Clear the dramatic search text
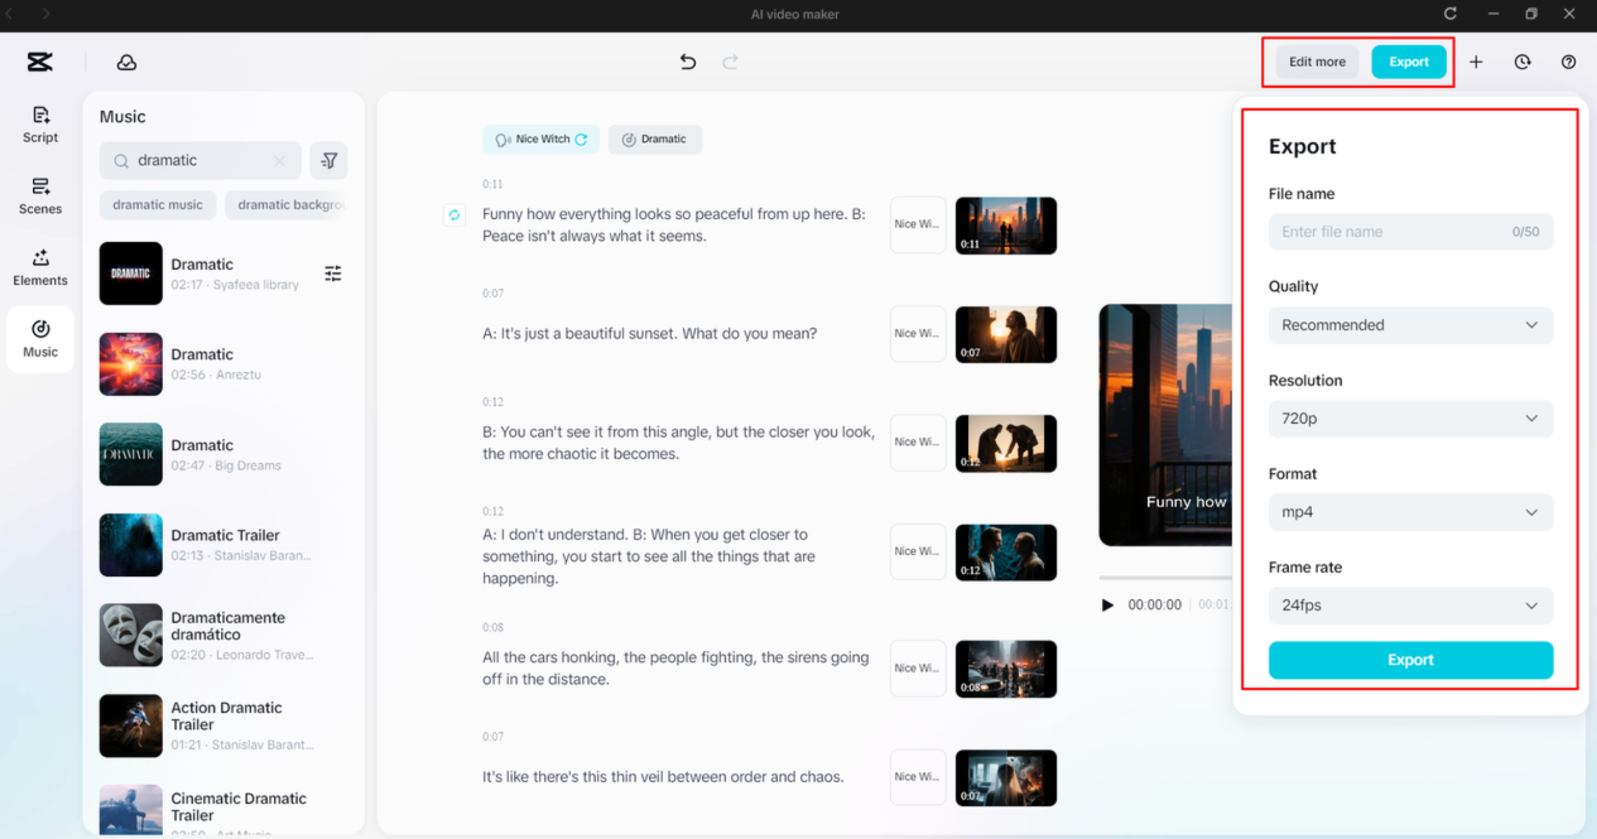This screenshot has height=839, width=1597. coord(279,160)
